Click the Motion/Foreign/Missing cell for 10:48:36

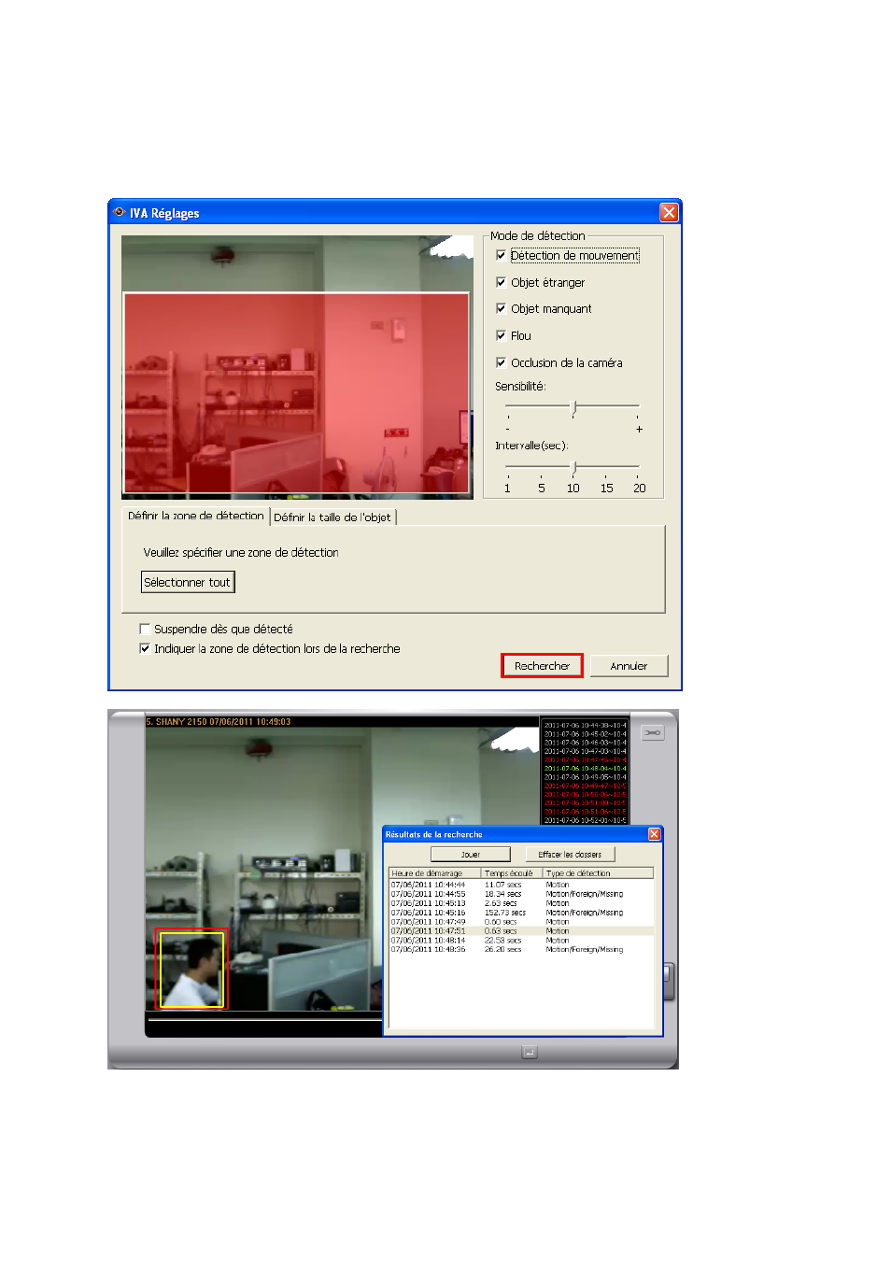pos(585,950)
